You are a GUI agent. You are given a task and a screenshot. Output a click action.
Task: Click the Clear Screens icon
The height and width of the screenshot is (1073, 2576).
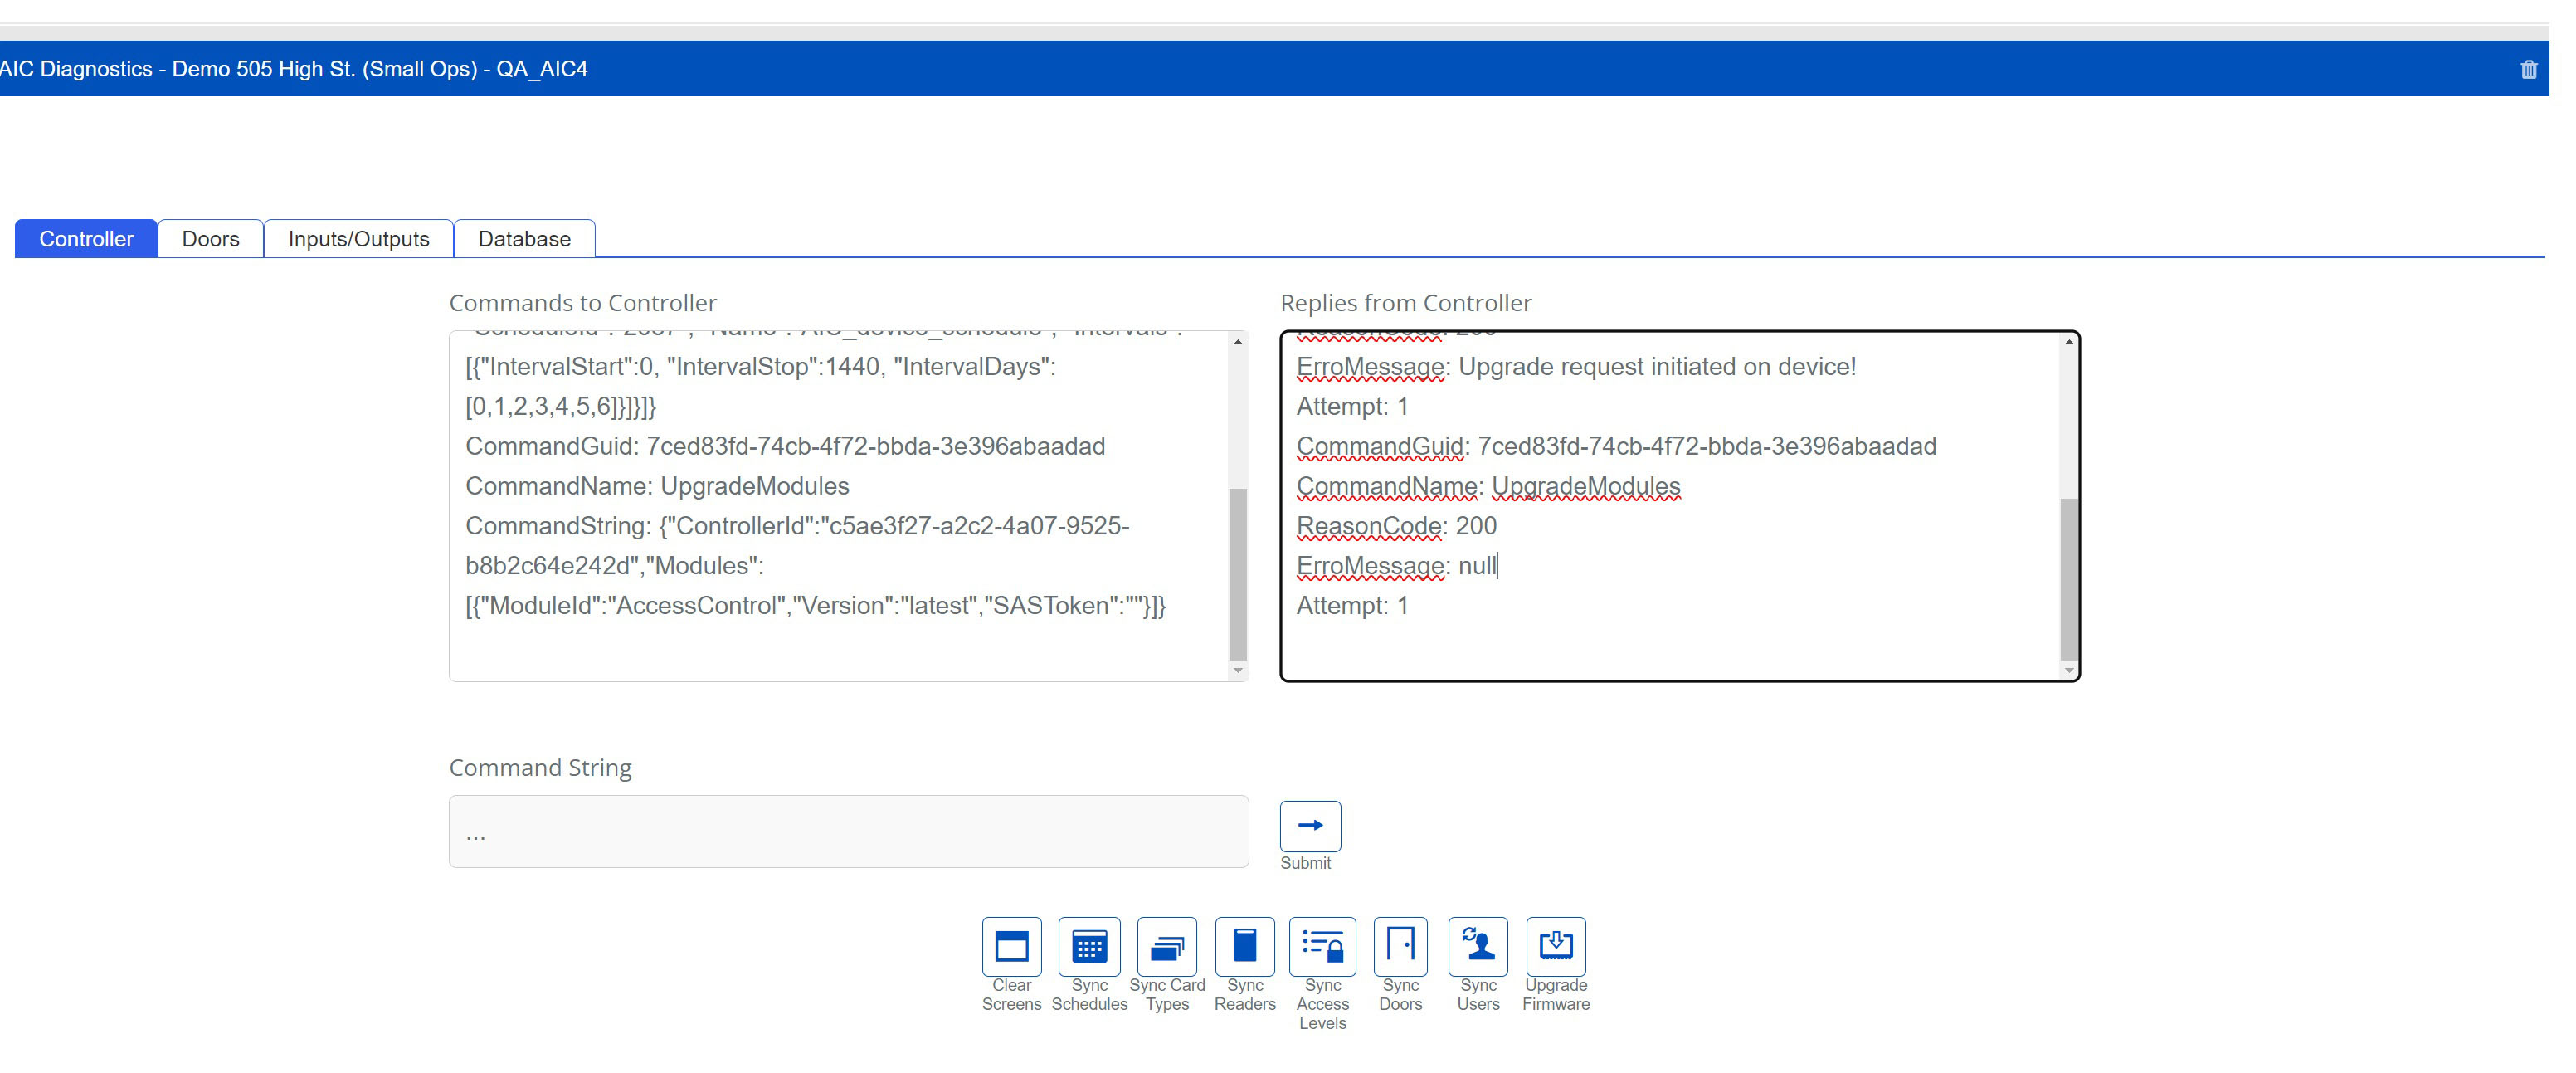click(1011, 945)
